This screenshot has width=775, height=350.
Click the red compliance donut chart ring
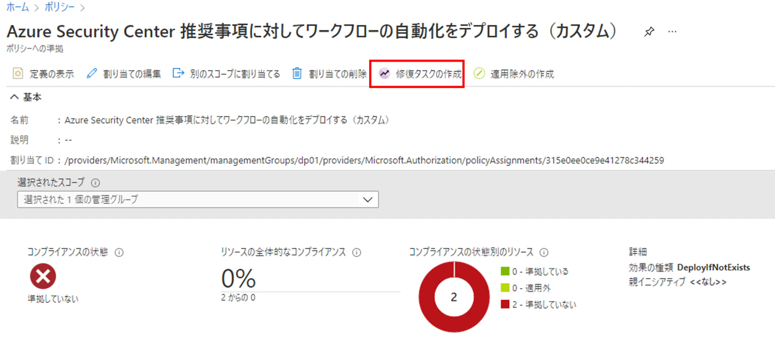pos(427,297)
